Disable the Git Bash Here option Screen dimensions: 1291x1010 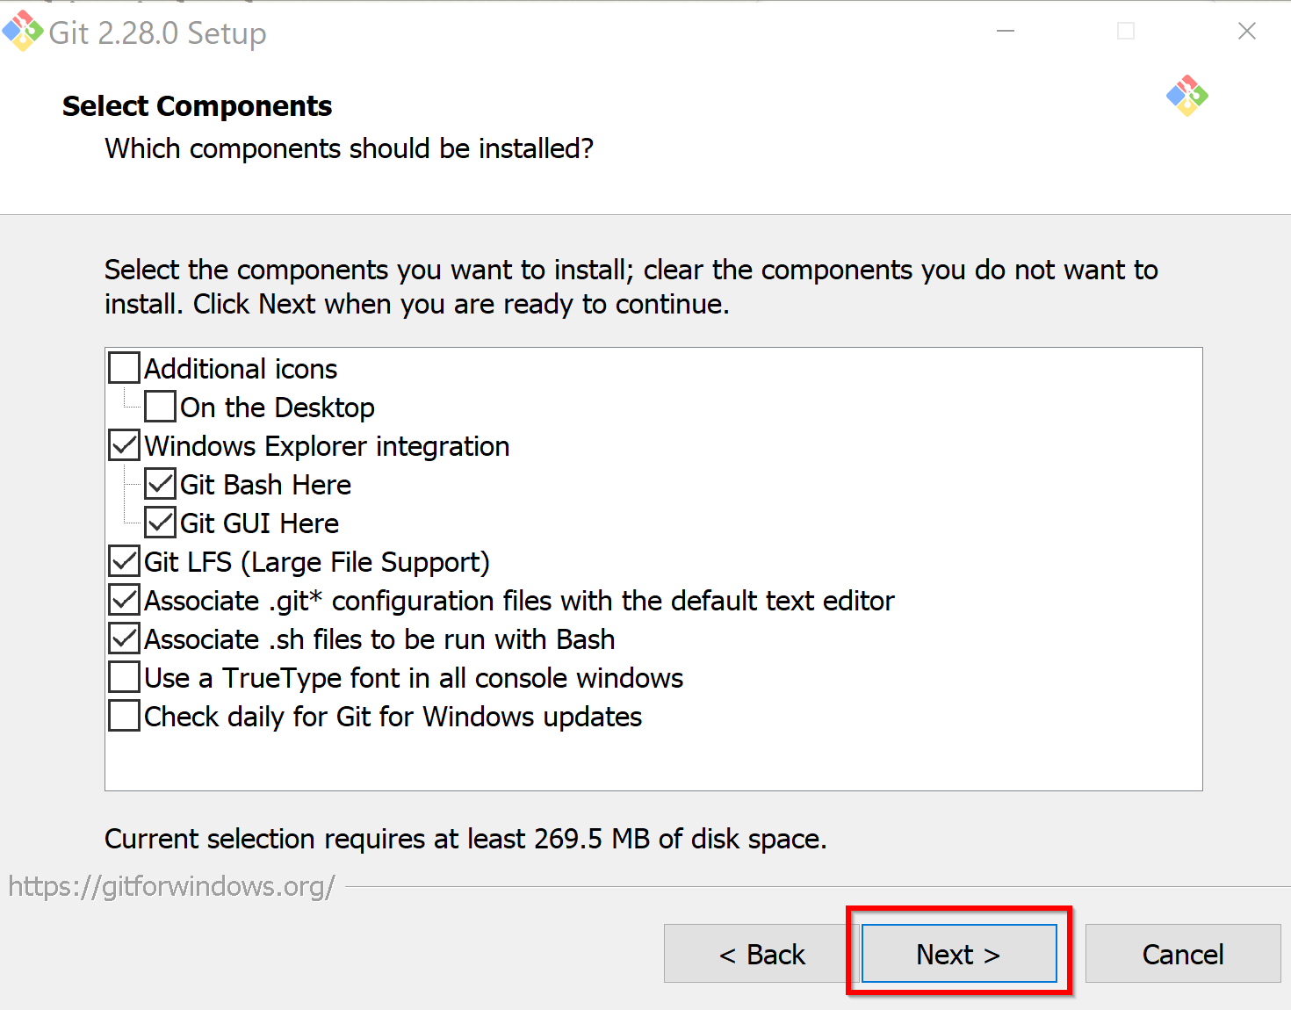(161, 484)
